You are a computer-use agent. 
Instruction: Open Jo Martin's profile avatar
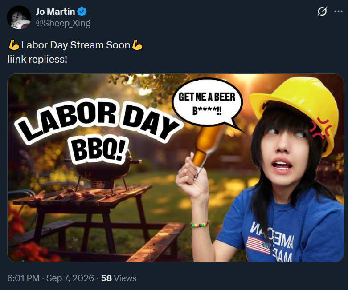point(19,17)
